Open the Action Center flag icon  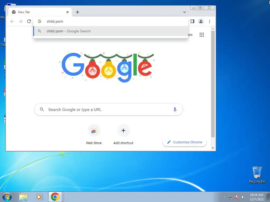pos(237,197)
